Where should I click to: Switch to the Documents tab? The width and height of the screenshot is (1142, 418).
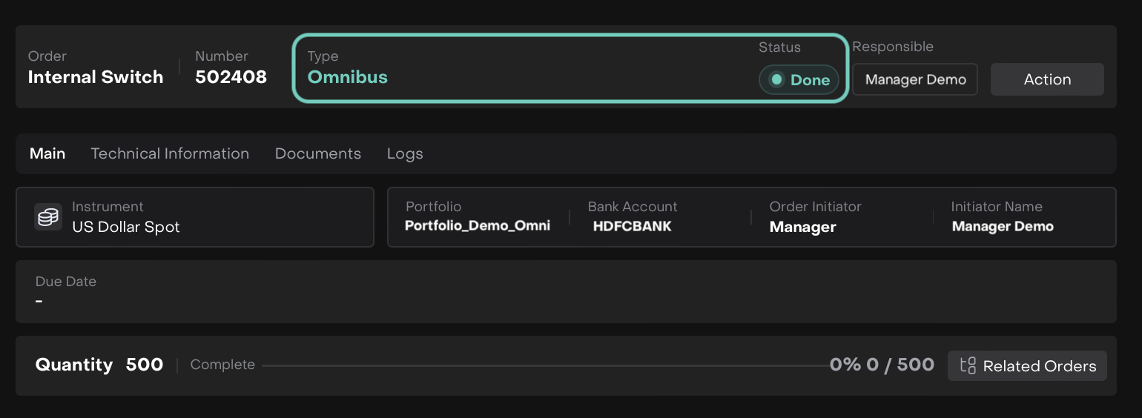[x=318, y=153]
